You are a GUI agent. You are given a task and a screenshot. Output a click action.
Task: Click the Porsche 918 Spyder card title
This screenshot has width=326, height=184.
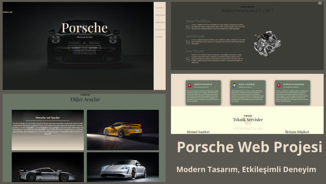tap(48, 118)
